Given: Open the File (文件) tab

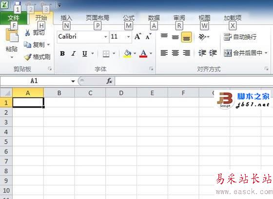Looking at the screenshot, I should (14, 18).
